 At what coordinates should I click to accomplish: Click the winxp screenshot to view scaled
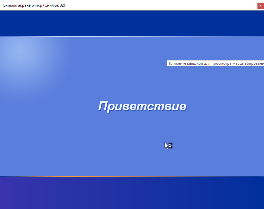(132, 110)
